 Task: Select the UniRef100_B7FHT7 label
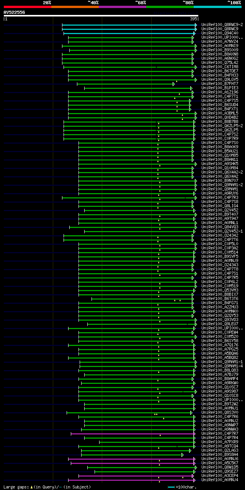220,84
